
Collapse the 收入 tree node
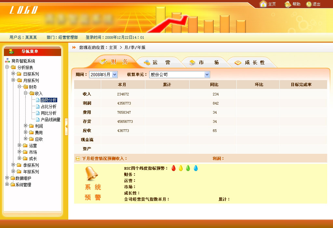[x=25, y=93]
